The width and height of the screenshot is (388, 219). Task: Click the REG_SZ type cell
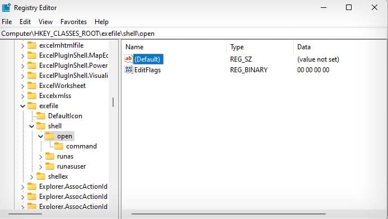point(241,59)
